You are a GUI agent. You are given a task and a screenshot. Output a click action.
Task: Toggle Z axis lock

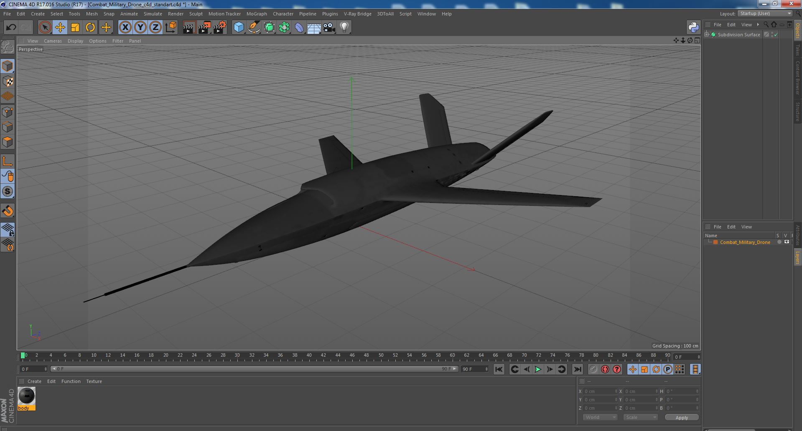(155, 28)
